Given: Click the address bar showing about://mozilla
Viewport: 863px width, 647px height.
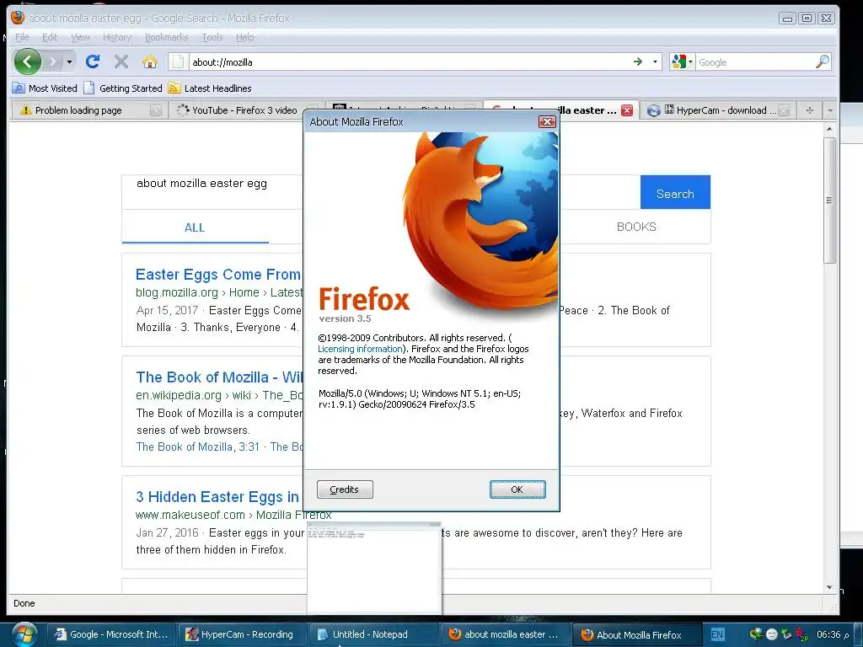Looking at the screenshot, I should point(407,62).
